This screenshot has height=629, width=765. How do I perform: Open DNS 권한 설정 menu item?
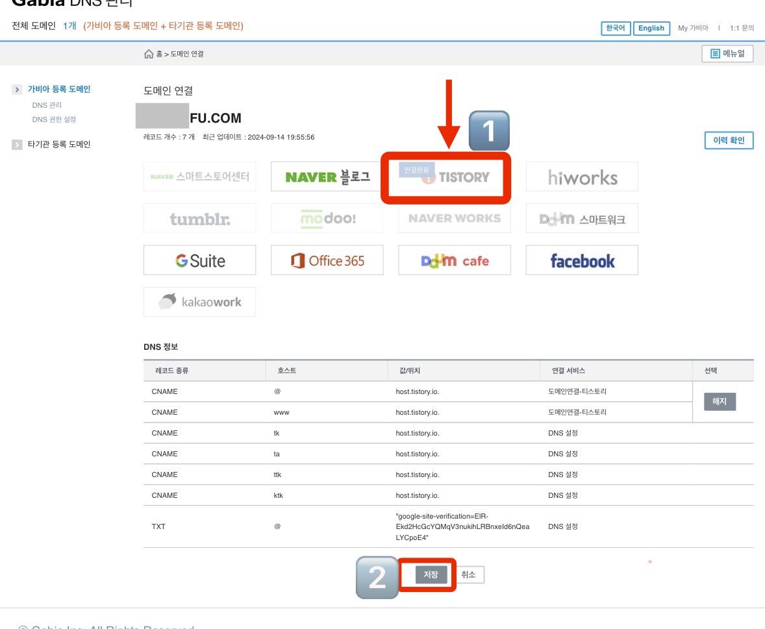54,119
